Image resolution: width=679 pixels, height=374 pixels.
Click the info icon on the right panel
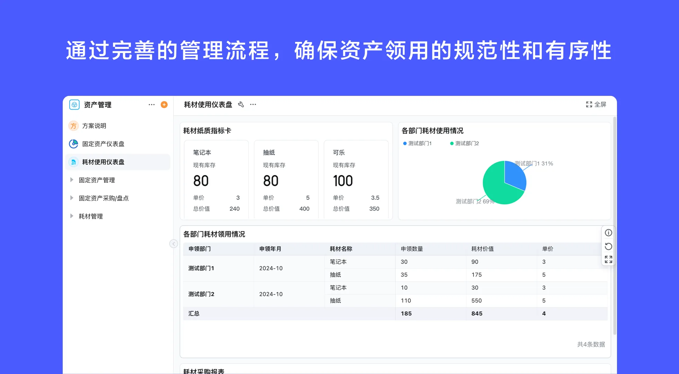tap(608, 232)
